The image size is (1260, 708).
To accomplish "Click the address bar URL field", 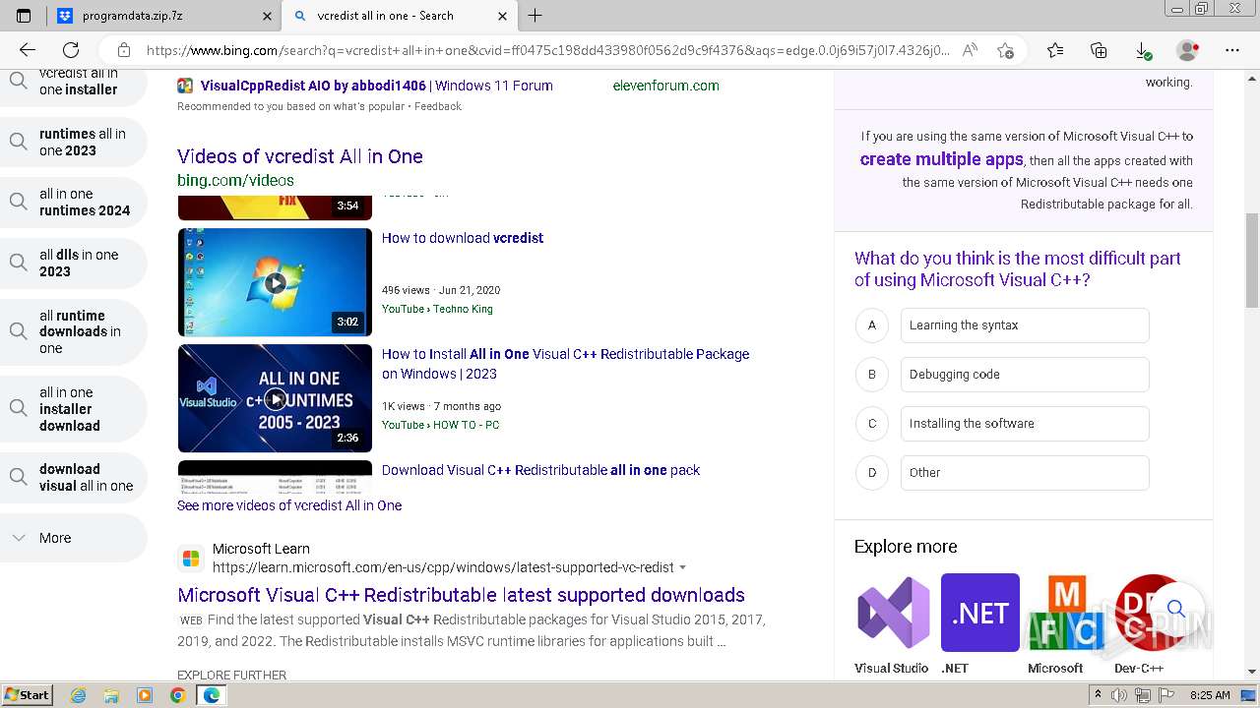I will [x=547, y=50].
